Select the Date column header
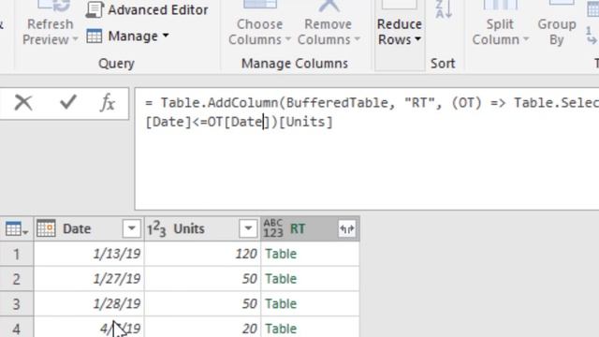The image size is (599, 337). [x=89, y=228]
